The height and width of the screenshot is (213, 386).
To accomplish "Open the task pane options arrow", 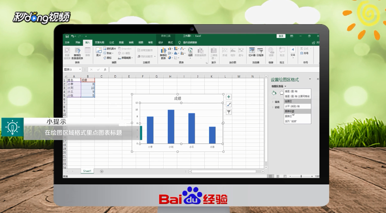I will 310,79.
